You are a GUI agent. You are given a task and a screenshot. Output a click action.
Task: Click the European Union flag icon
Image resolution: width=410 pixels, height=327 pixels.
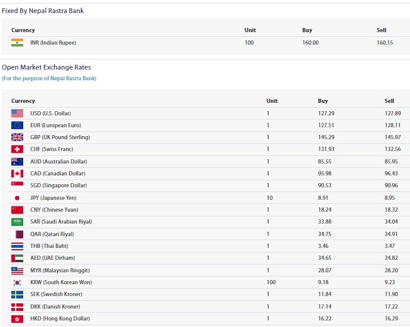tap(17, 125)
